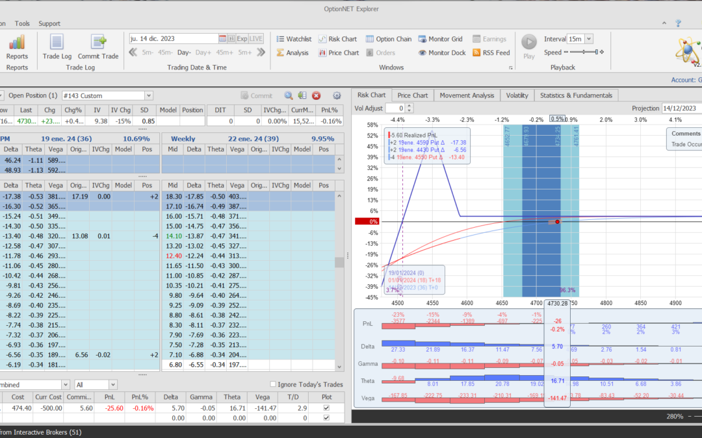The height and width of the screenshot is (438, 702).
Task: Uncheck Plot checkbox in second row
Action: (326, 419)
